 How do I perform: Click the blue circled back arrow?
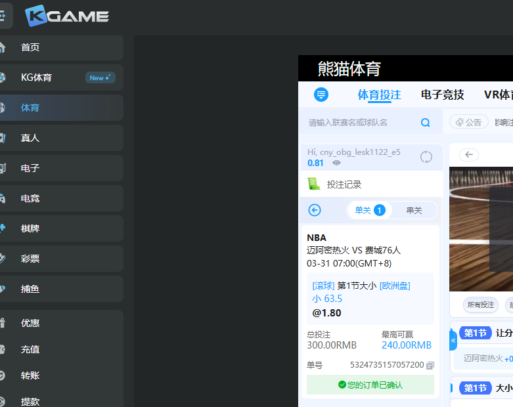(315, 210)
